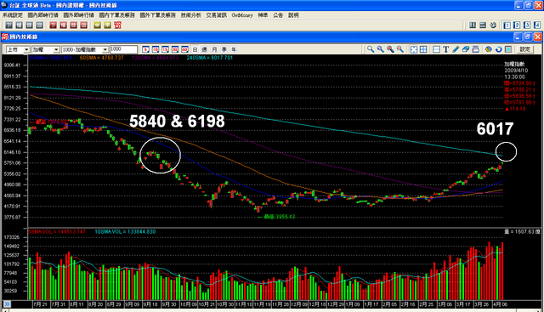Open the 說明 help menu

point(293,15)
